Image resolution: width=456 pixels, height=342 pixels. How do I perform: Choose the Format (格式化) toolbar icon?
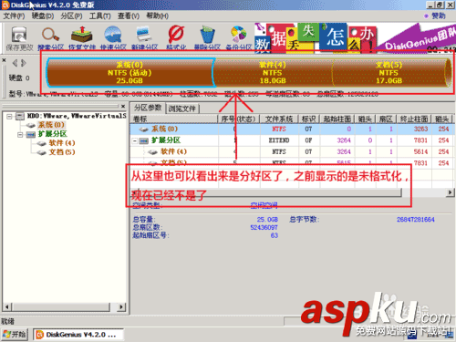pyautogui.click(x=176, y=38)
